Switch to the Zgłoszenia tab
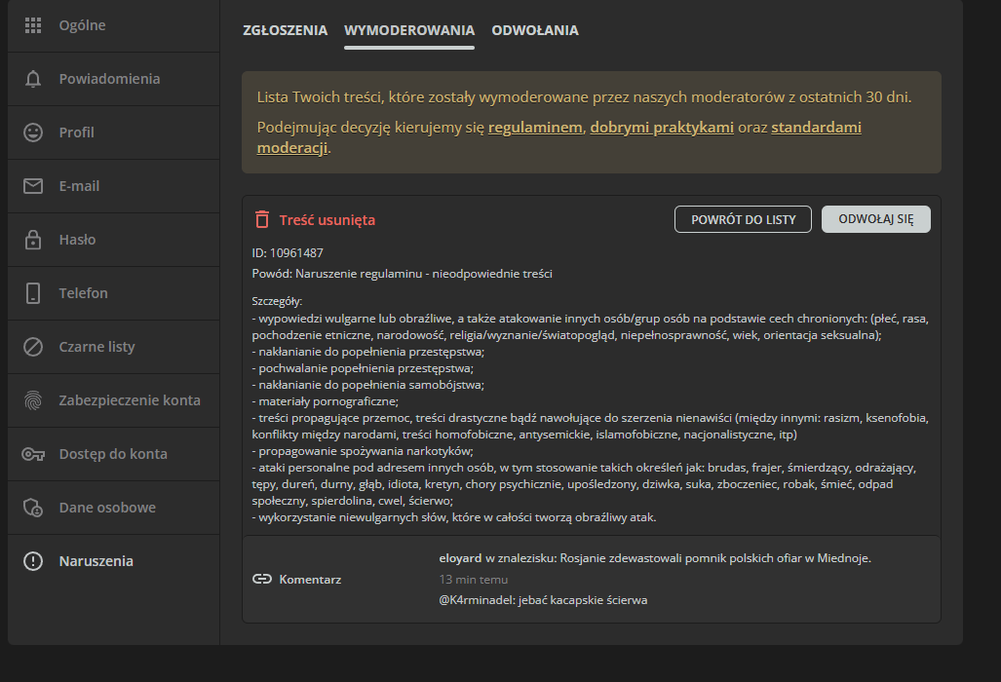Screen dimensions: 1001x682 [285, 30]
